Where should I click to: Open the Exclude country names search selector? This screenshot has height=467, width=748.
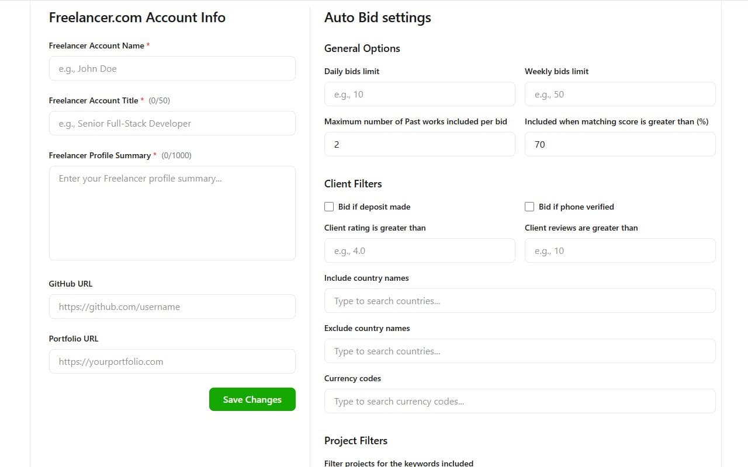tap(520, 351)
